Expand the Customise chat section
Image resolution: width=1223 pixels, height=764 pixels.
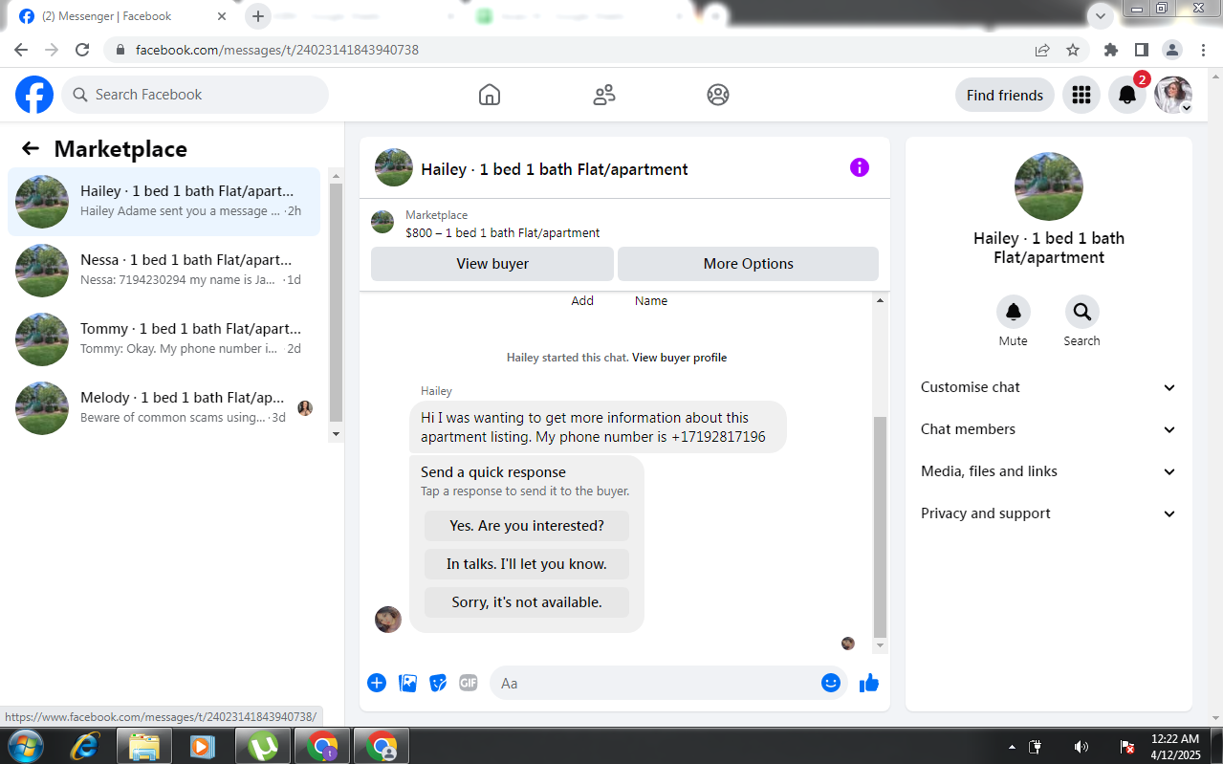[1049, 387]
